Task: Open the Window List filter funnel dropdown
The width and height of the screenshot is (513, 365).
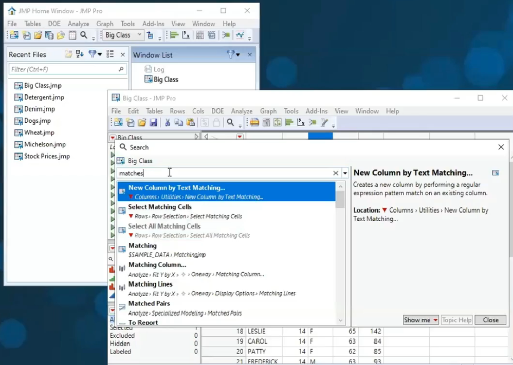Action: coord(233,54)
